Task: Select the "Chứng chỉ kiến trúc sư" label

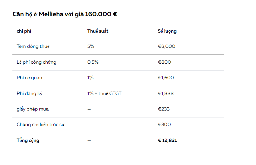Action: [41, 125]
